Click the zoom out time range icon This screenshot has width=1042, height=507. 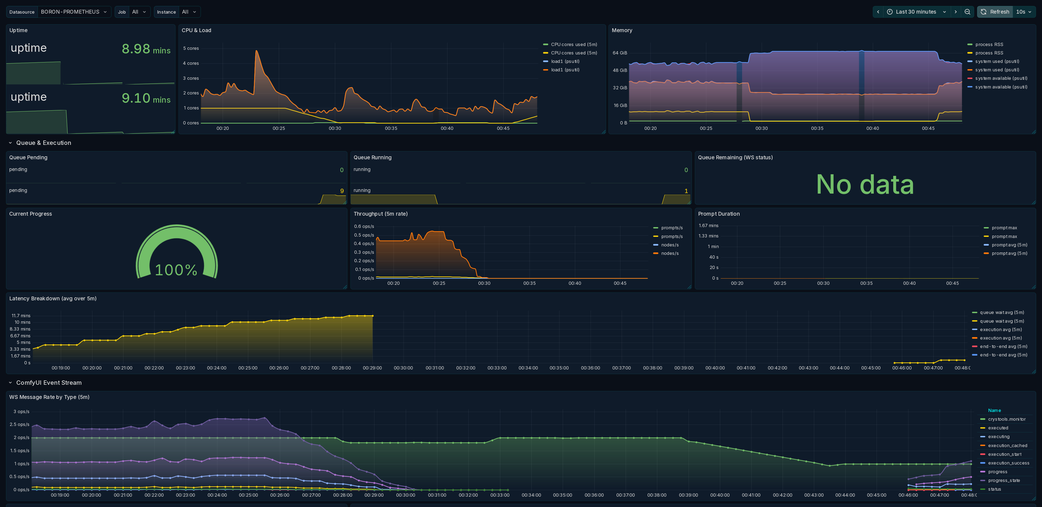967,12
